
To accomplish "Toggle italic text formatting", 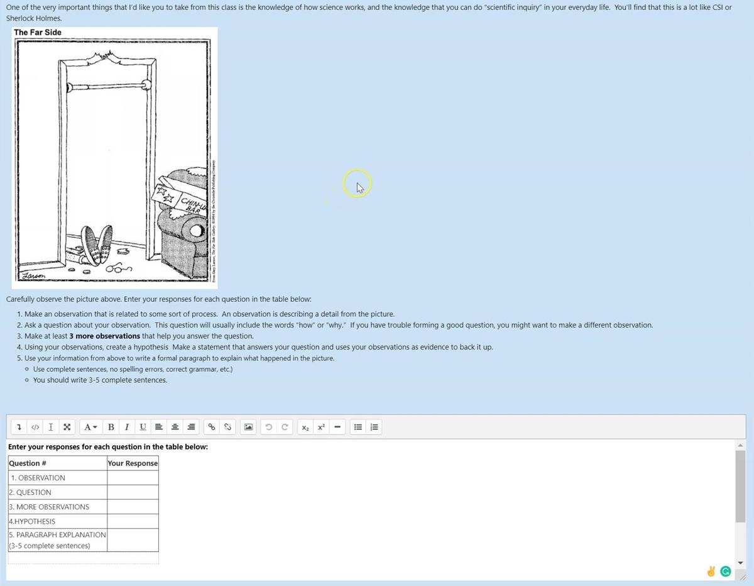I will (127, 427).
